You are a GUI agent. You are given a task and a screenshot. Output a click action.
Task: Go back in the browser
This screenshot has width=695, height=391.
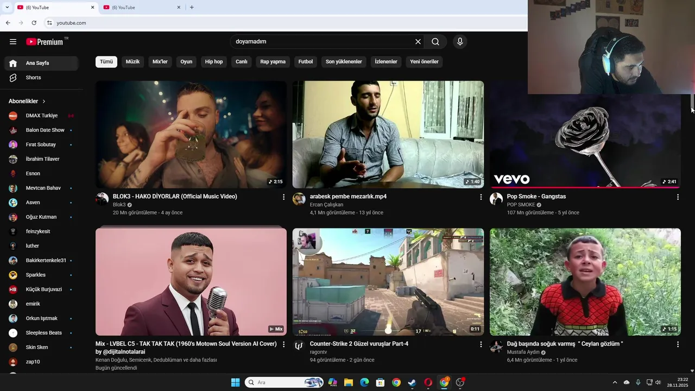(8, 23)
